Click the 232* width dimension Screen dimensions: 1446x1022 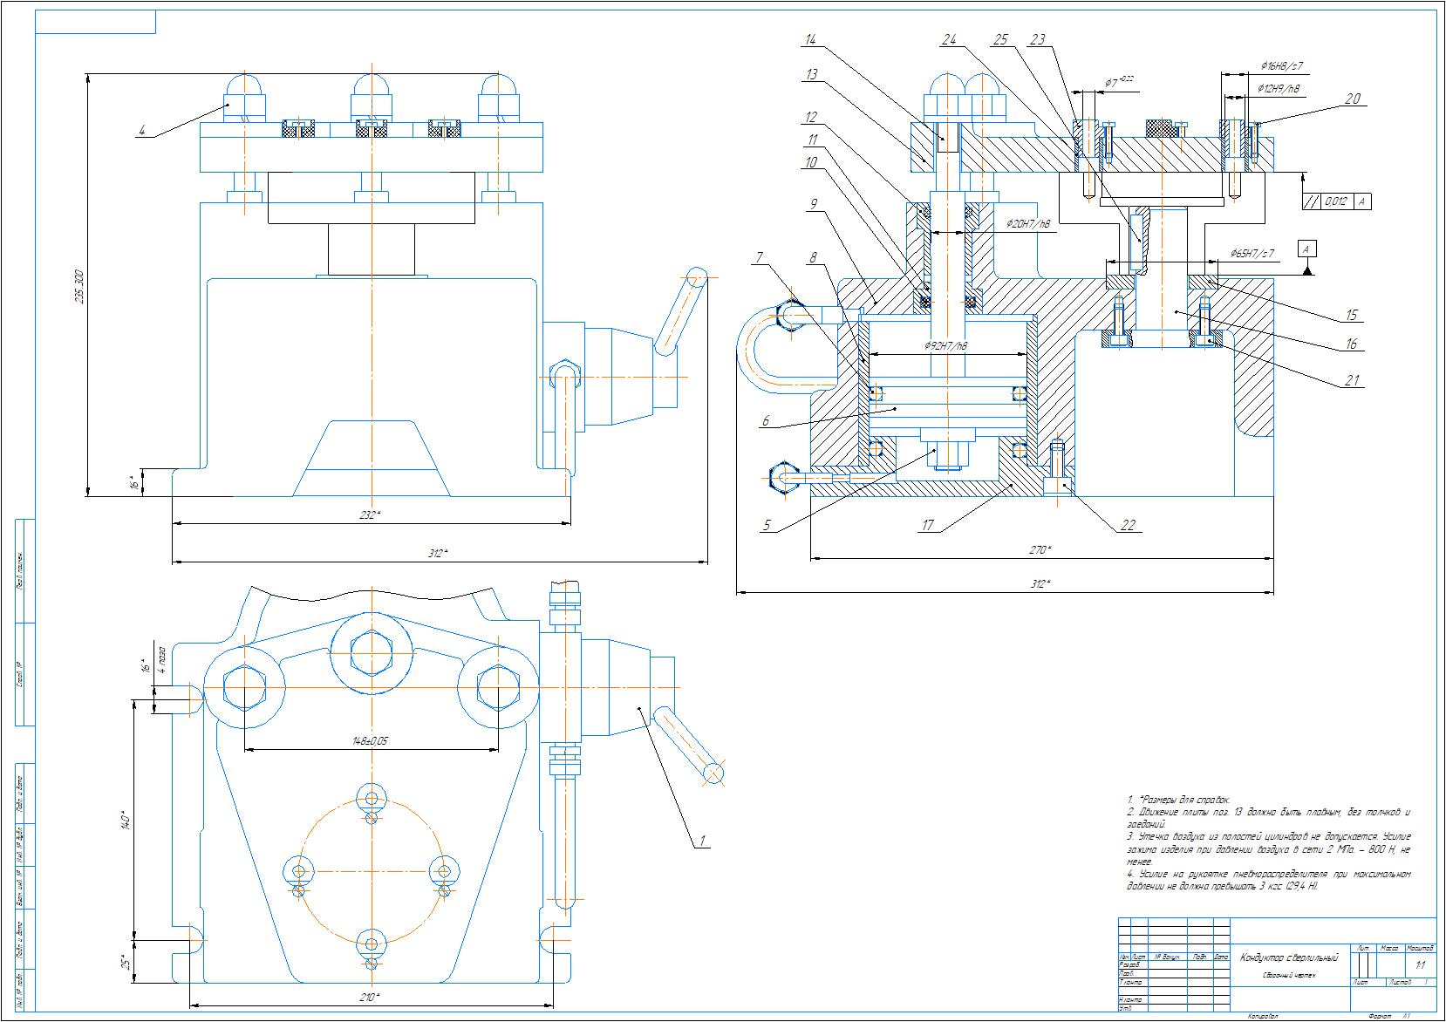pyautogui.click(x=370, y=515)
